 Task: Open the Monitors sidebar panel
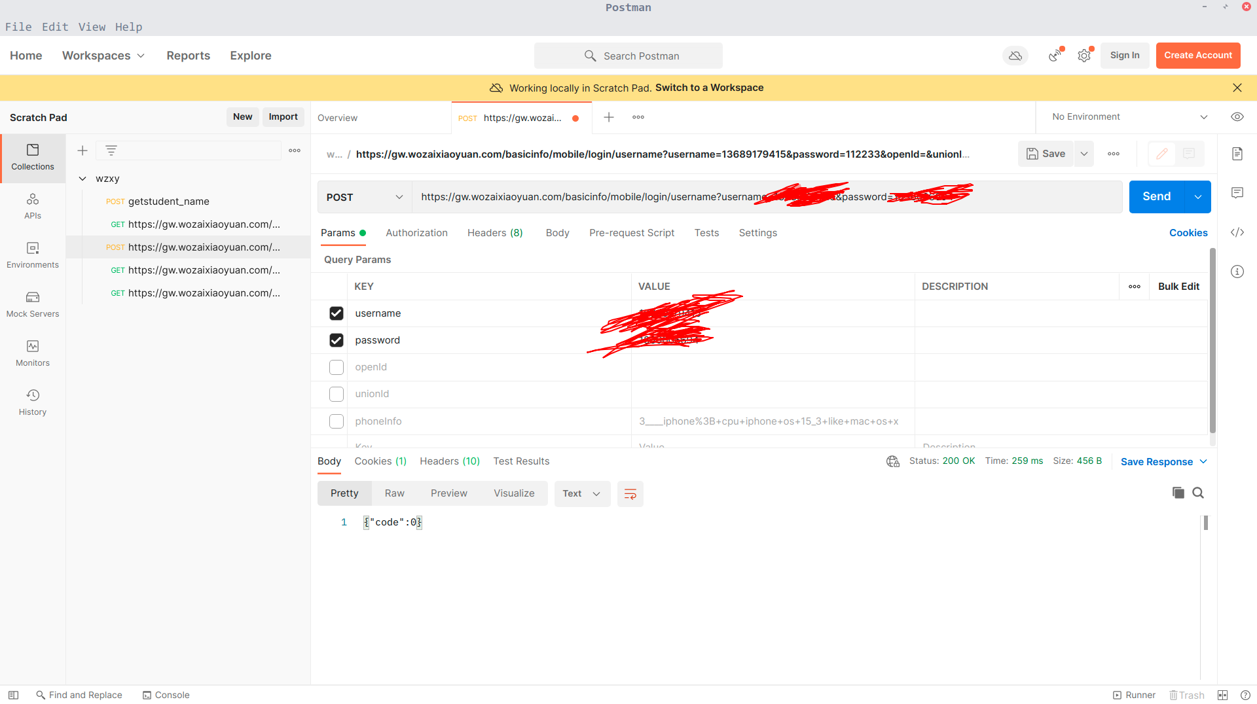(33, 354)
